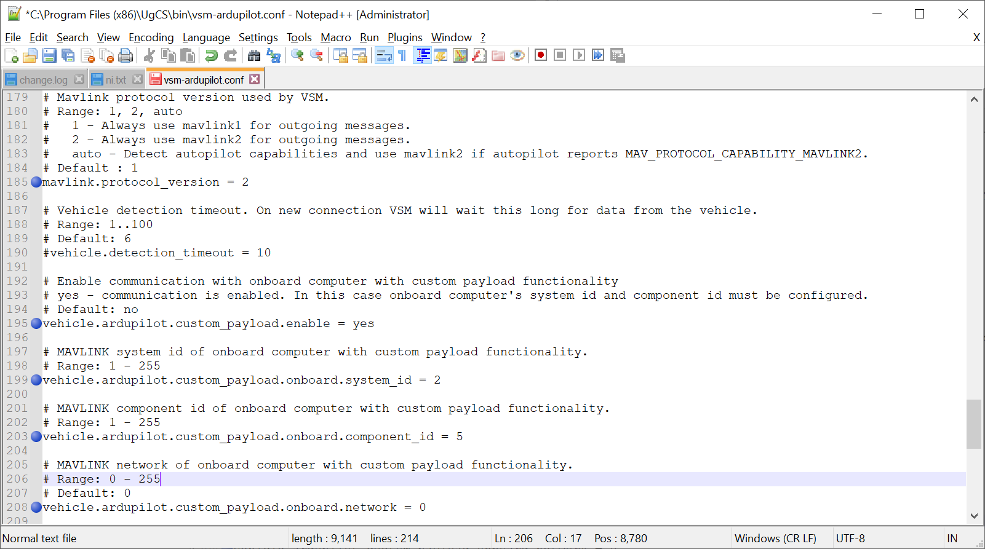The height and width of the screenshot is (549, 985).
Task: Click the Undo arrow icon
Action: tap(211, 55)
